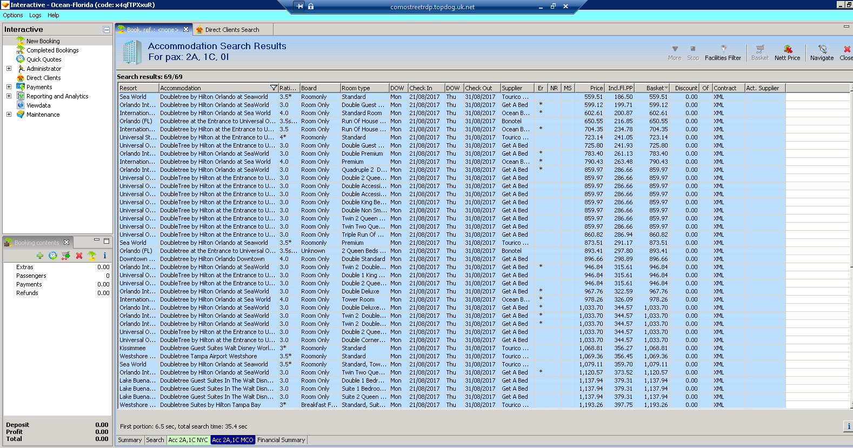This screenshot has height=448, width=853.
Task: Expand the Payments tree node
Action: 9,86
